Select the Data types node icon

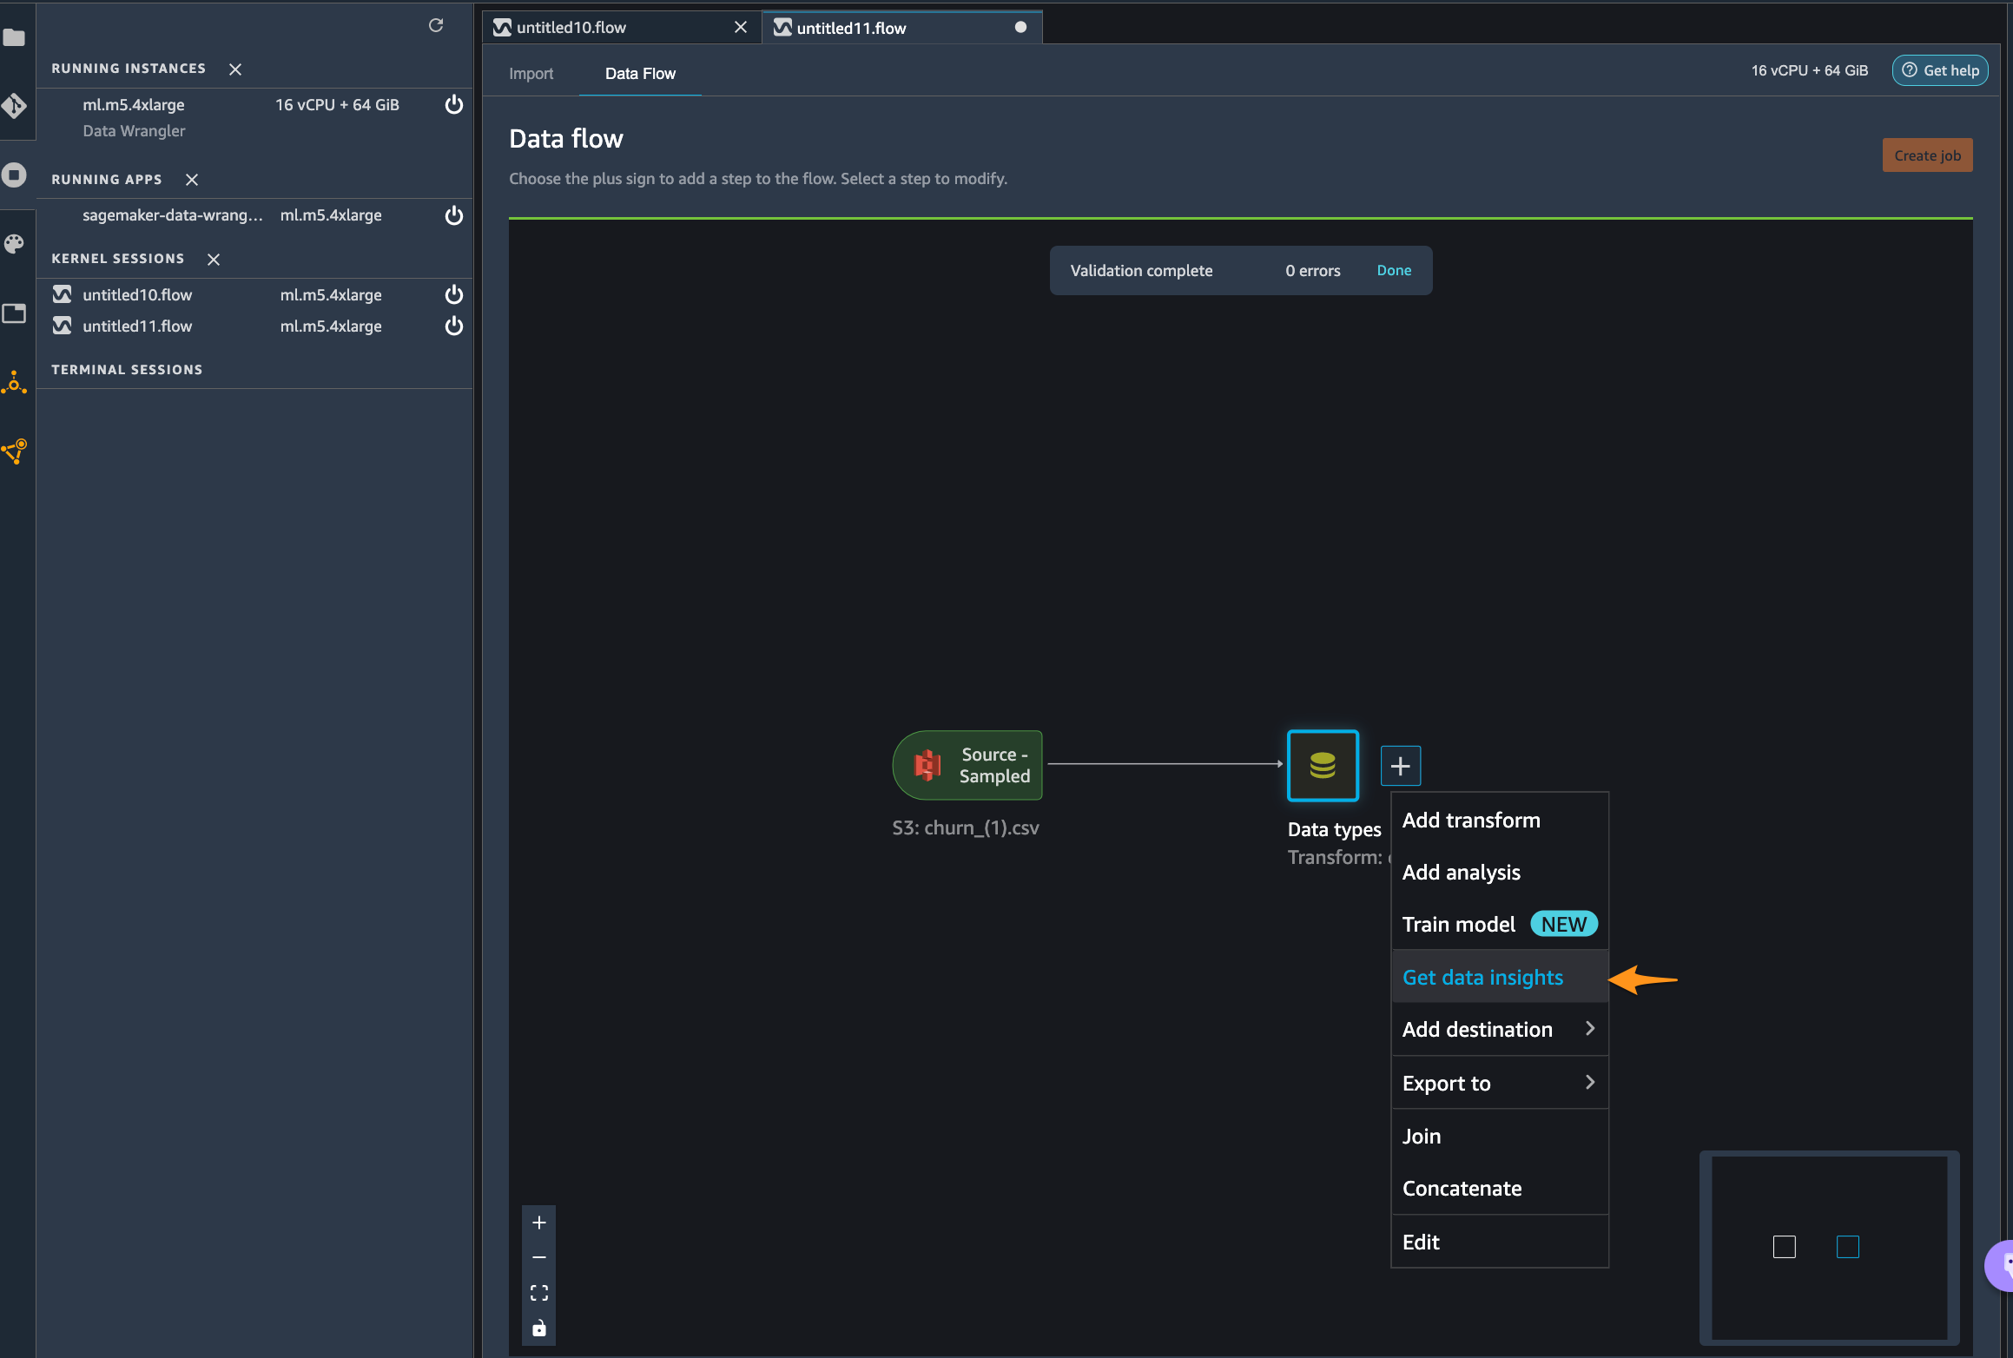pos(1322,766)
